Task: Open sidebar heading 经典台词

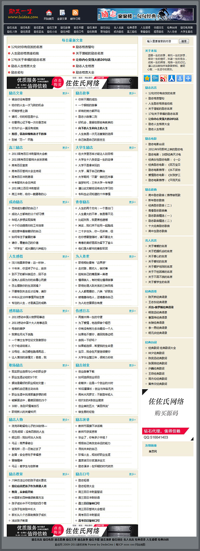Action: [151, 342]
